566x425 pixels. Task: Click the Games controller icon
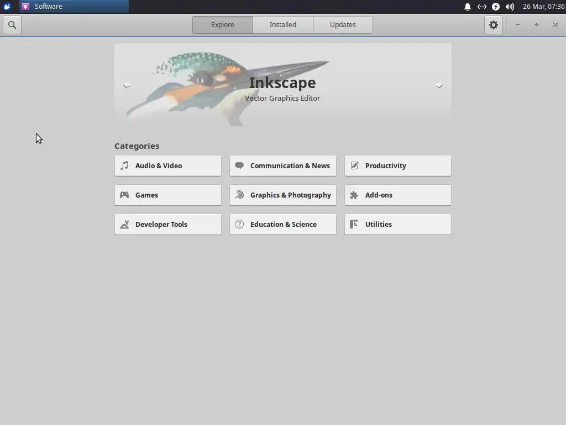click(124, 195)
